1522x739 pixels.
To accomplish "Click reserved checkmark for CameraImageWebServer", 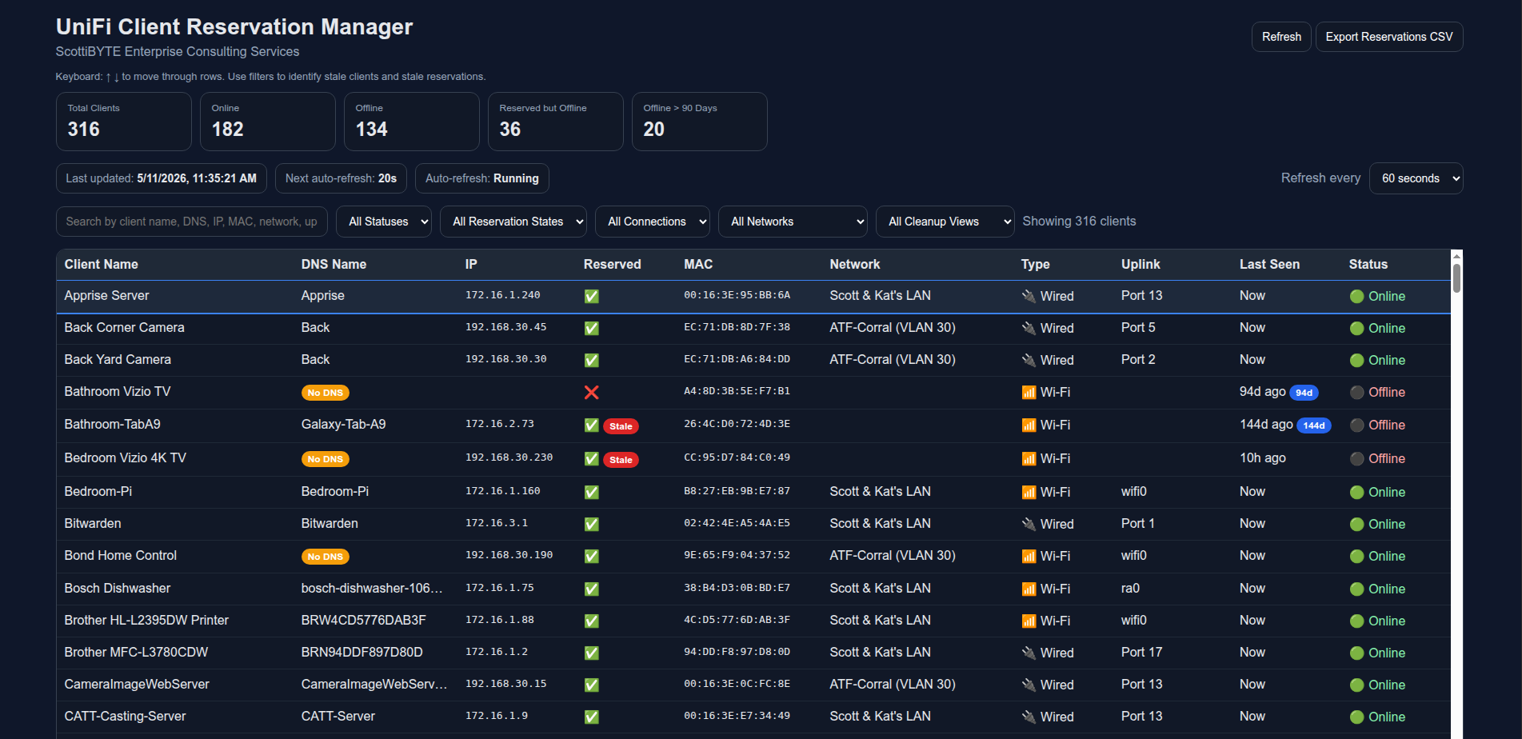I will click(x=591, y=685).
